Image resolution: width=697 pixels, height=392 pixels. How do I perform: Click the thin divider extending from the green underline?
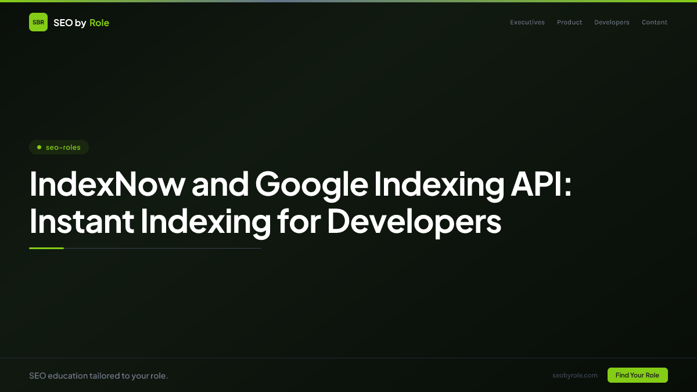[x=163, y=248]
